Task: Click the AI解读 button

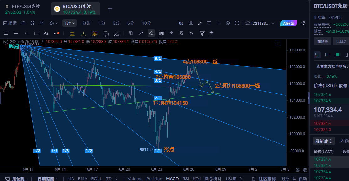Action: [288, 23]
